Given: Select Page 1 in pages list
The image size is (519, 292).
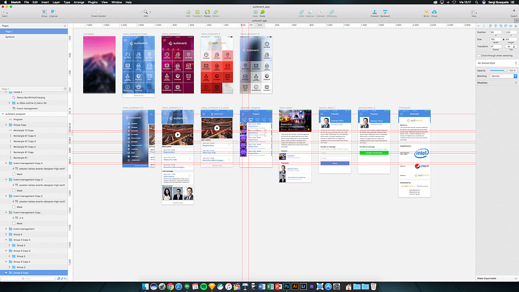Looking at the screenshot, I should coord(34,31).
